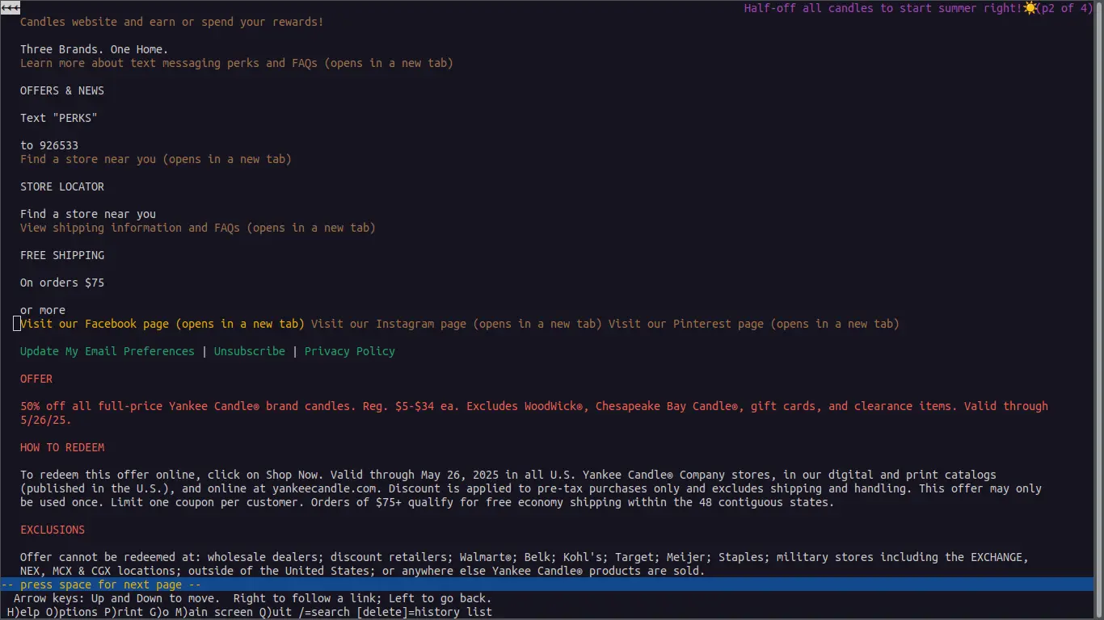
Task: Open the Privacy Policy link
Action: coord(350,351)
